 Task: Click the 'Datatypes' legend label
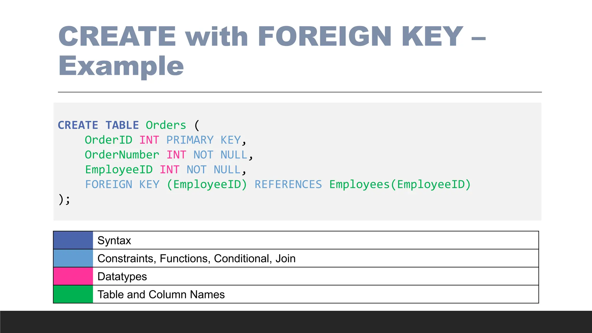pos(122,277)
